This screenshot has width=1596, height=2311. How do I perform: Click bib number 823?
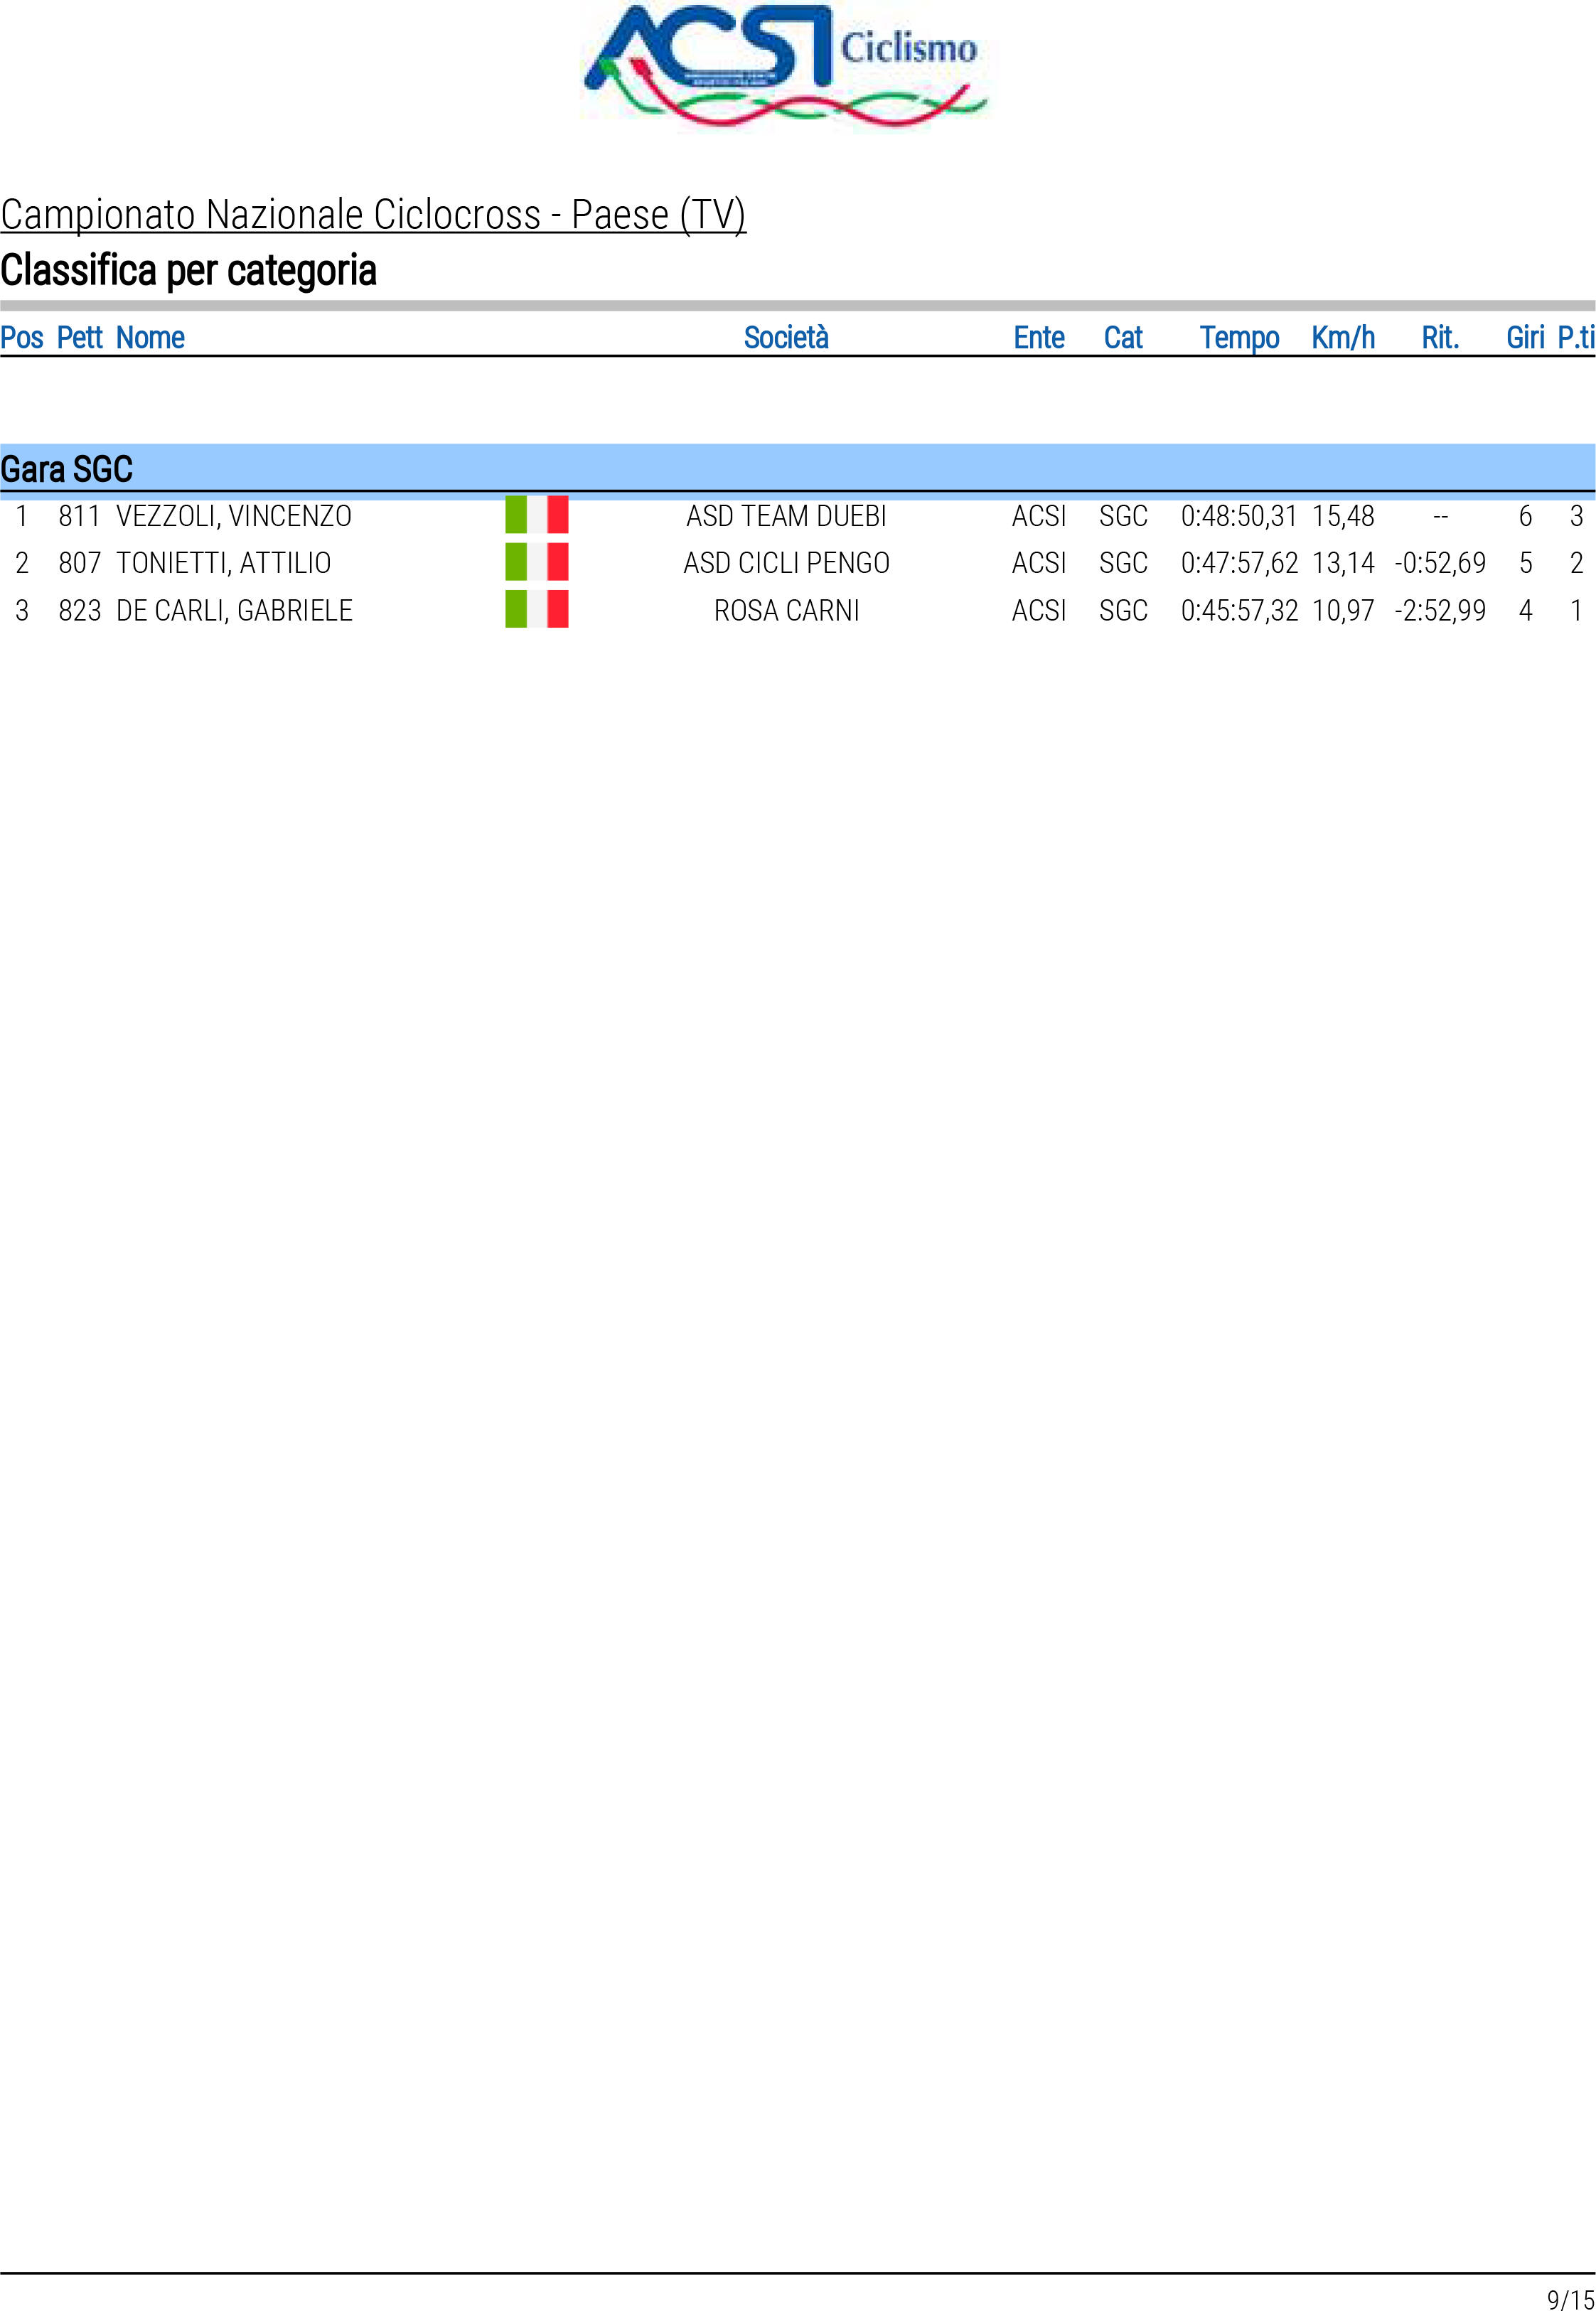pyautogui.click(x=80, y=611)
